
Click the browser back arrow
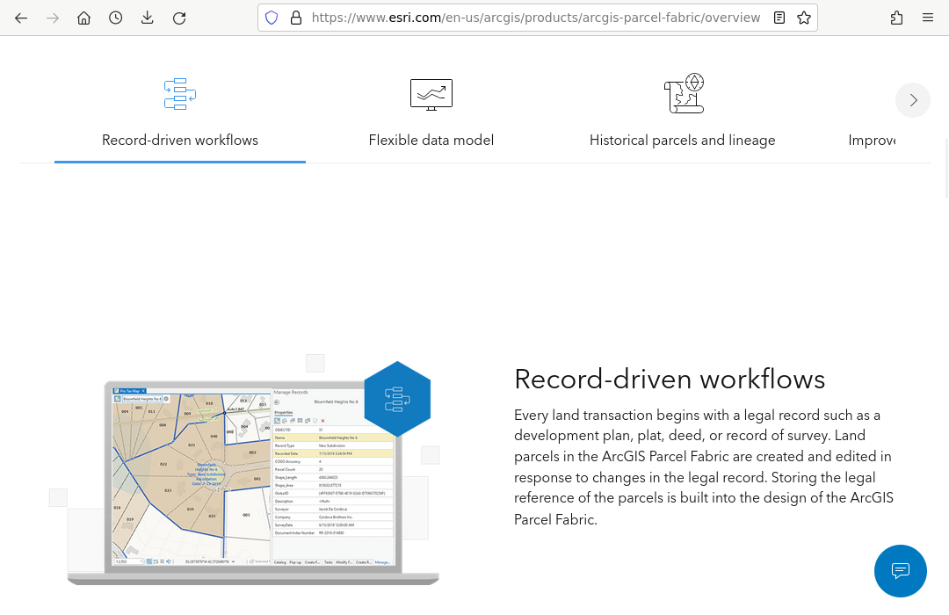pyautogui.click(x=21, y=18)
